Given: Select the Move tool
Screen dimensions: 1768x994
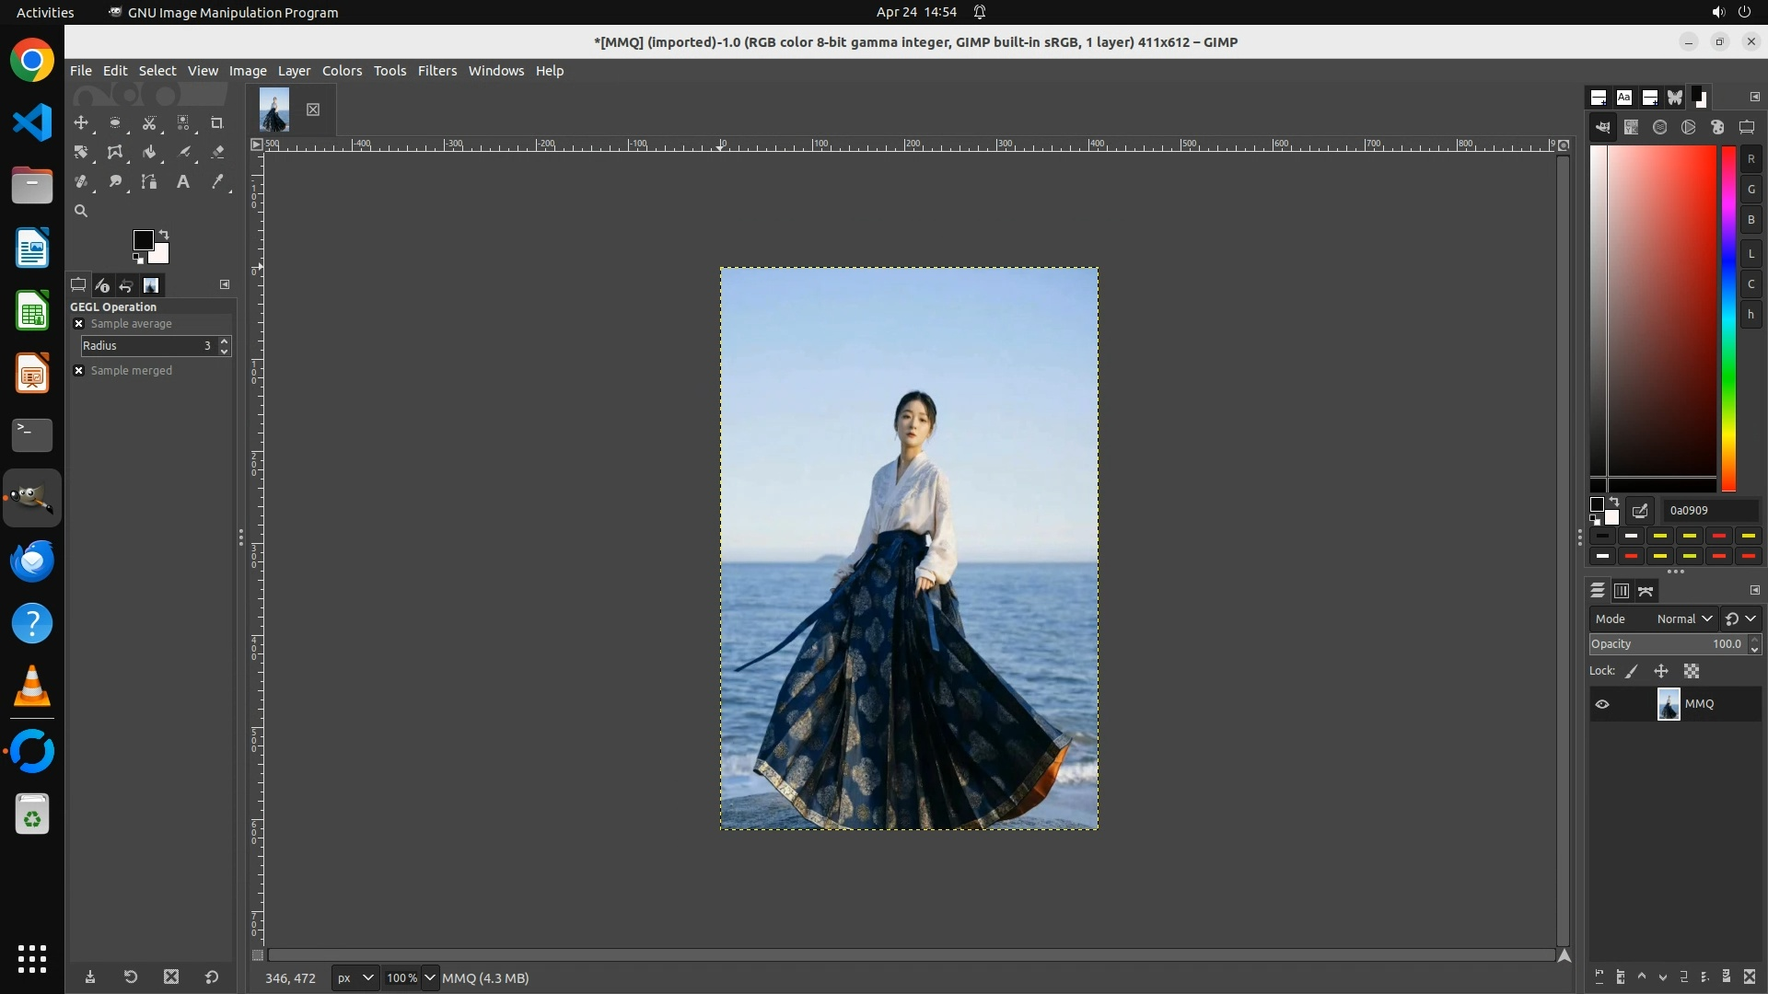Looking at the screenshot, I should [x=81, y=122].
